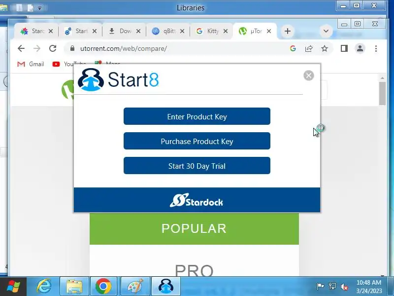Click the muted volume tray icon
The width and height of the screenshot is (394, 296).
pos(344,287)
